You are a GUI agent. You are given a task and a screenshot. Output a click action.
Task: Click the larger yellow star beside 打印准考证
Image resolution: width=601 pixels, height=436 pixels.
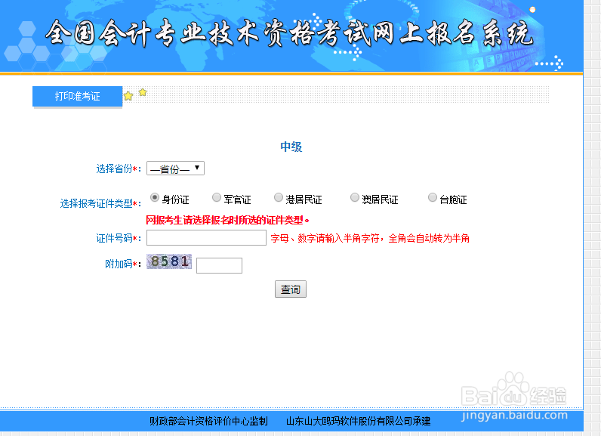pos(128,96)
